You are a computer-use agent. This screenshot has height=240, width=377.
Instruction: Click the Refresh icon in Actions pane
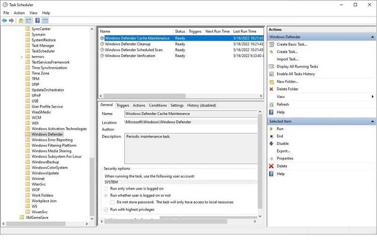pos(271,104)
